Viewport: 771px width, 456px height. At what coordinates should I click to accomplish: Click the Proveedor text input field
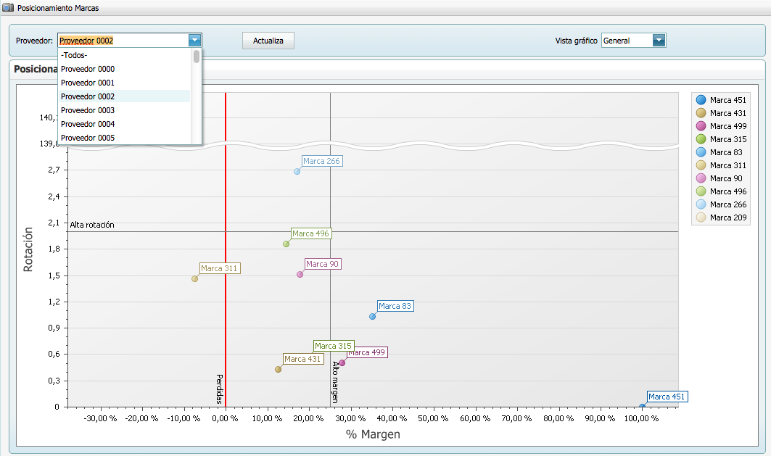pyautogui.click(x=122, y=41)
